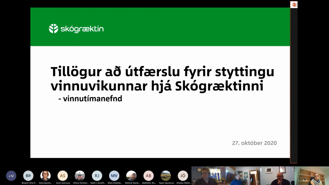This screenshot has height=185, width=329.
Task: Click the '- vinnutímanefnd' subtitle on the slide
Action: tap(90, 99)
